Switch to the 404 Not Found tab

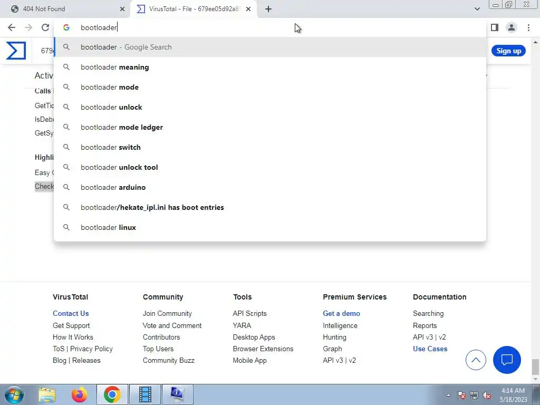[65, 9]
